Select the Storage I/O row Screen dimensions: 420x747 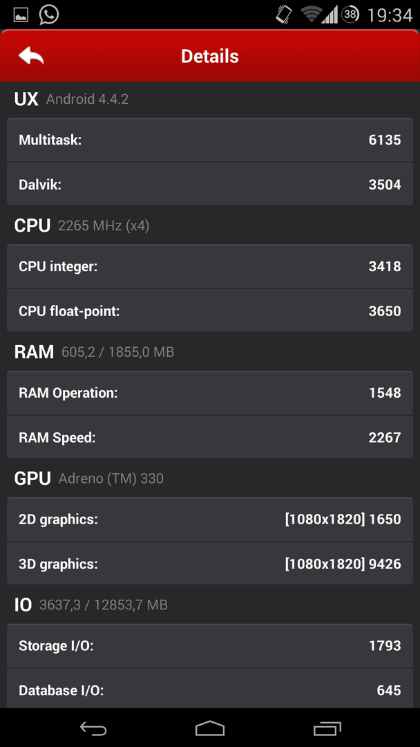(x=210, y=646)
